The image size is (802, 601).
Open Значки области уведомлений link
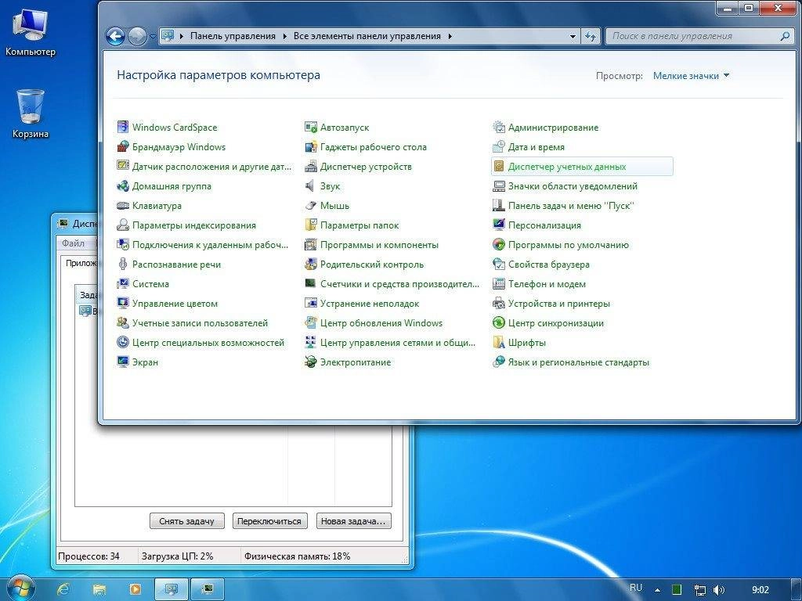573,186
